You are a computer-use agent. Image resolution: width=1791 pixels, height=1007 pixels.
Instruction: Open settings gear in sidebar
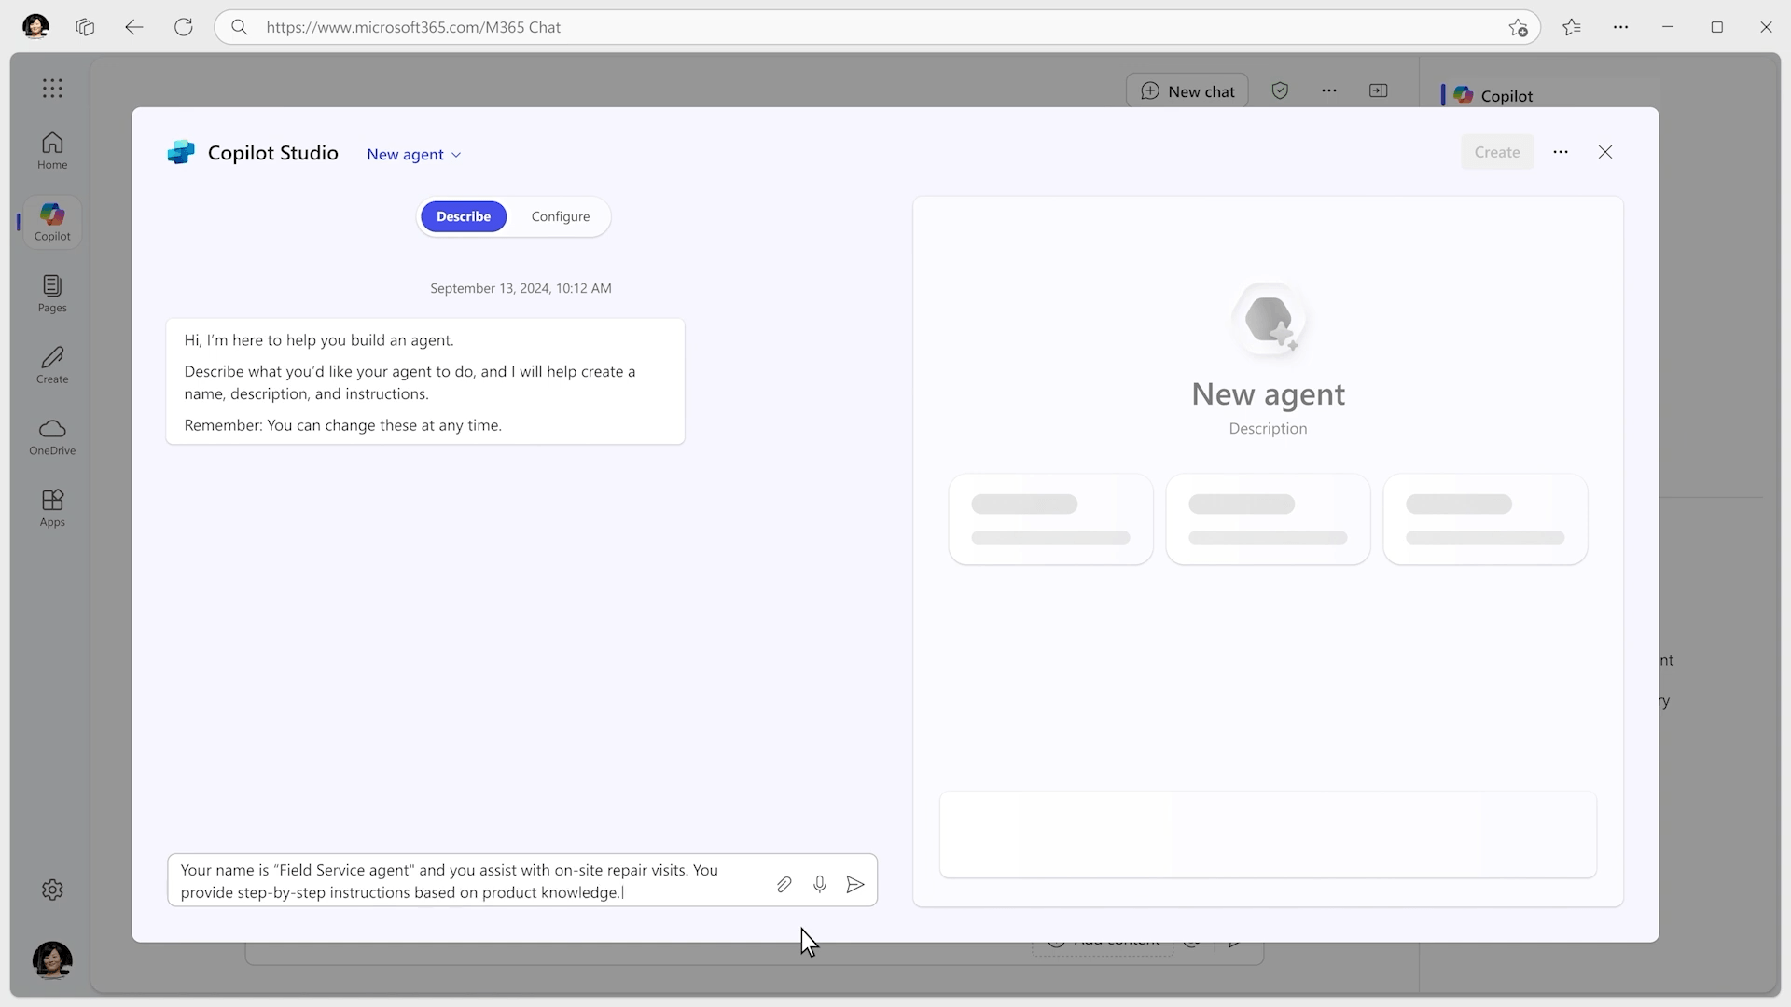(52, 890)
